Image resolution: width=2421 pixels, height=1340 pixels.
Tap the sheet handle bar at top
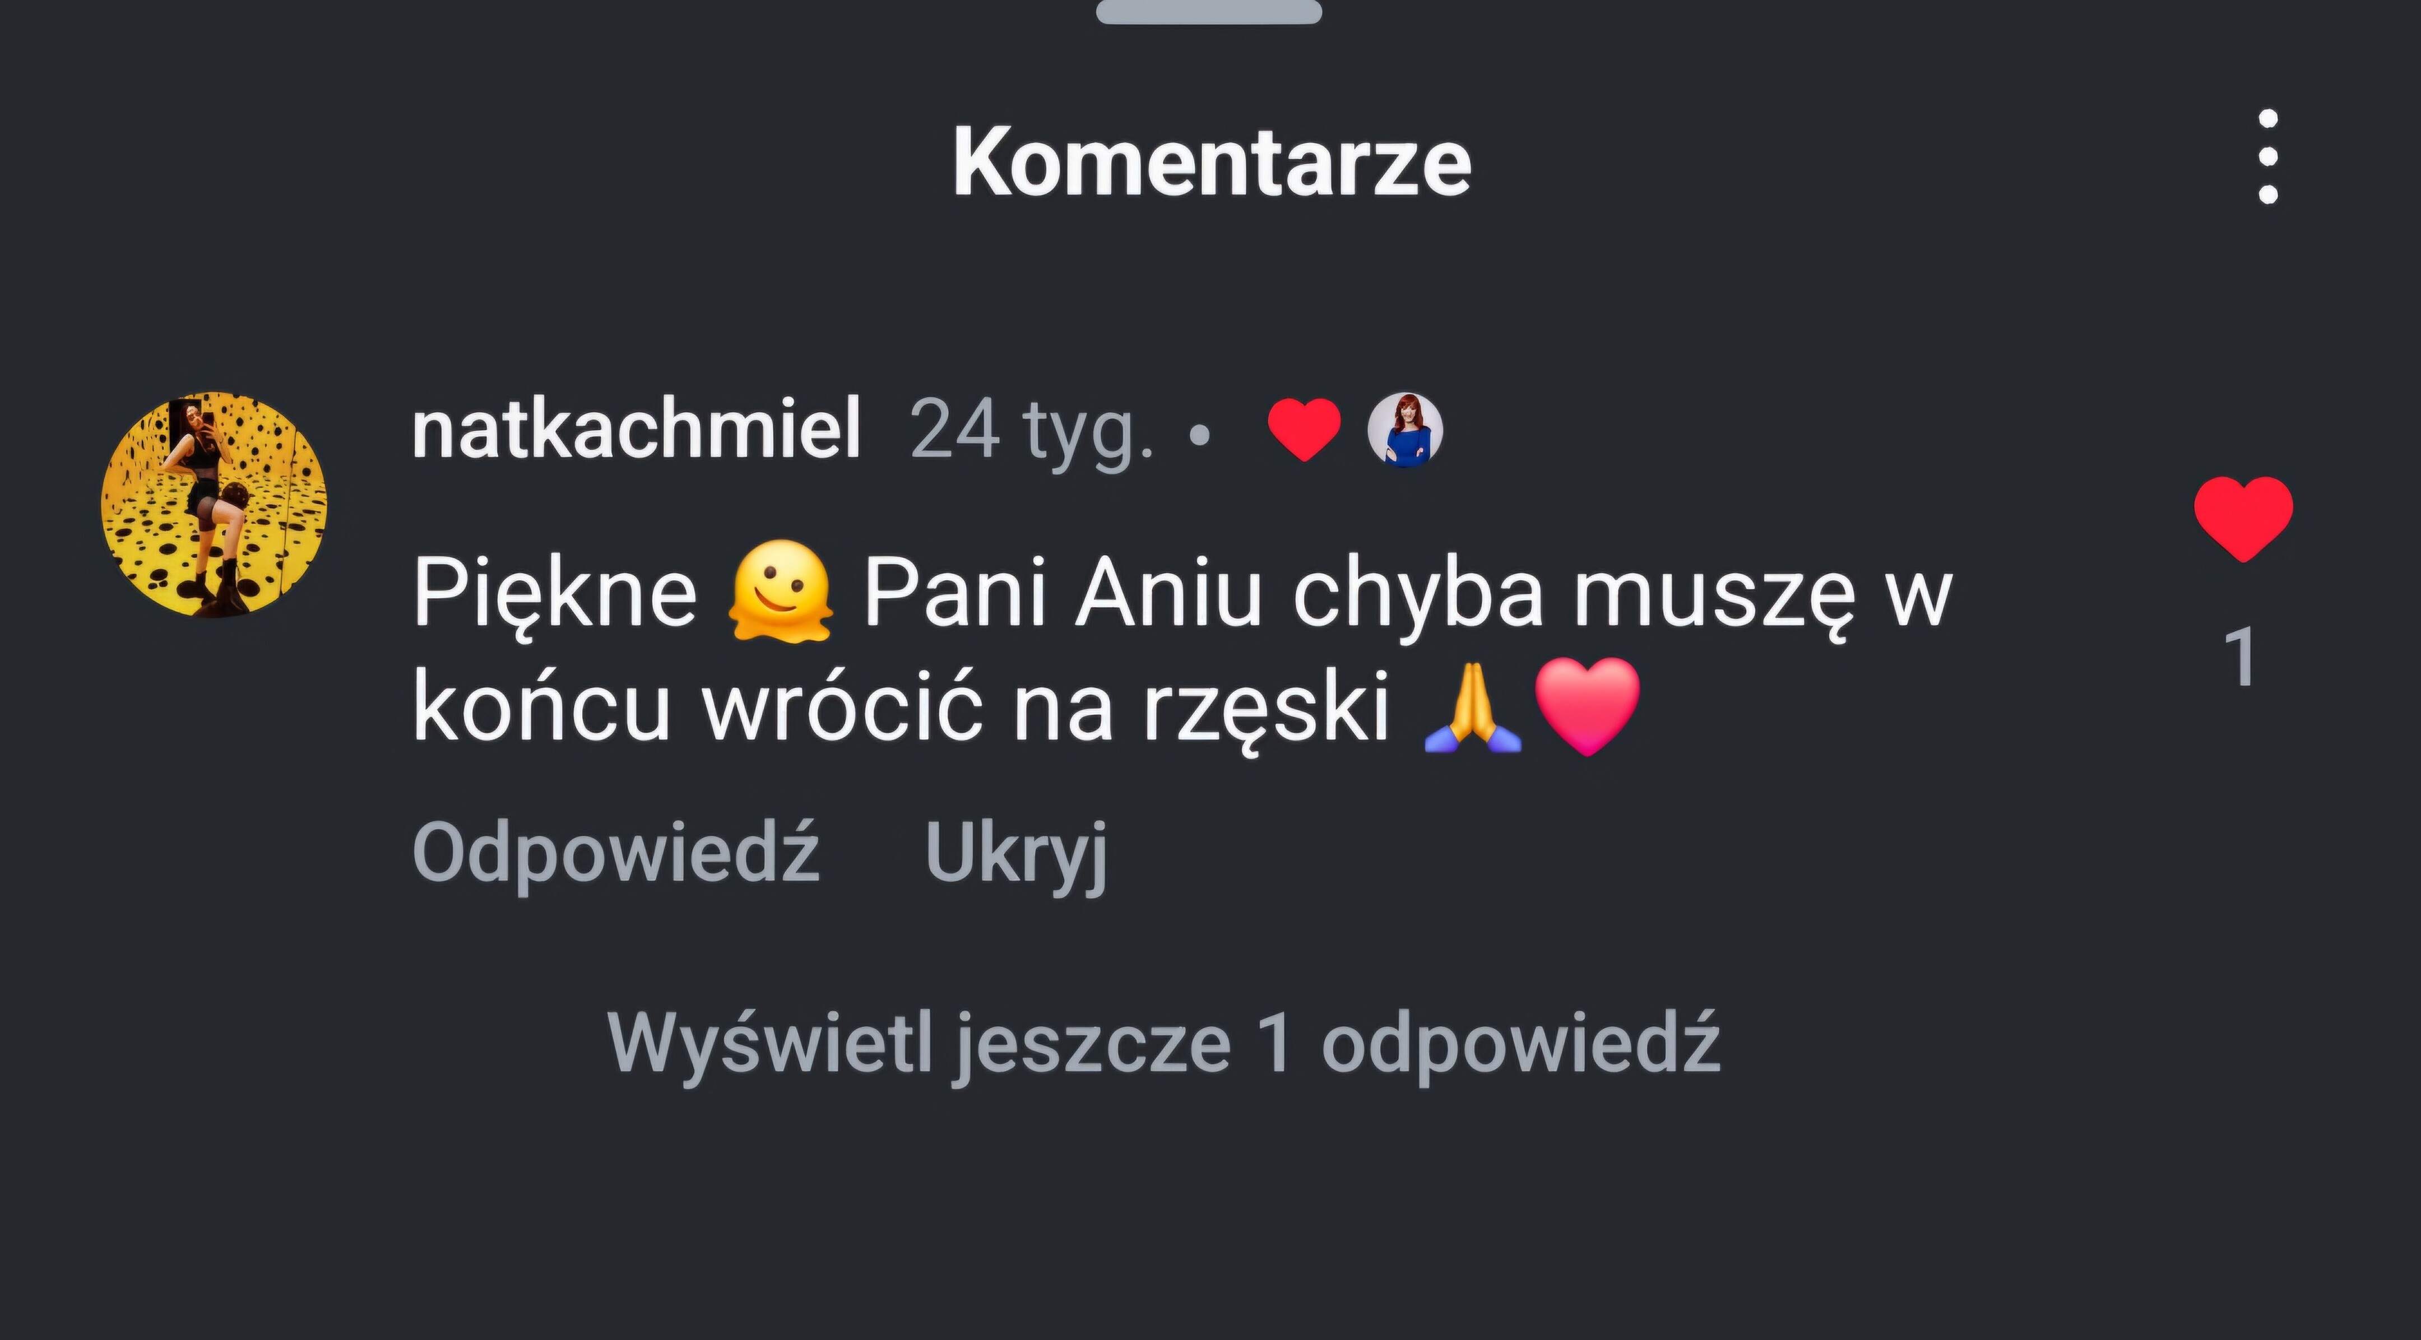click(1209, 11)
